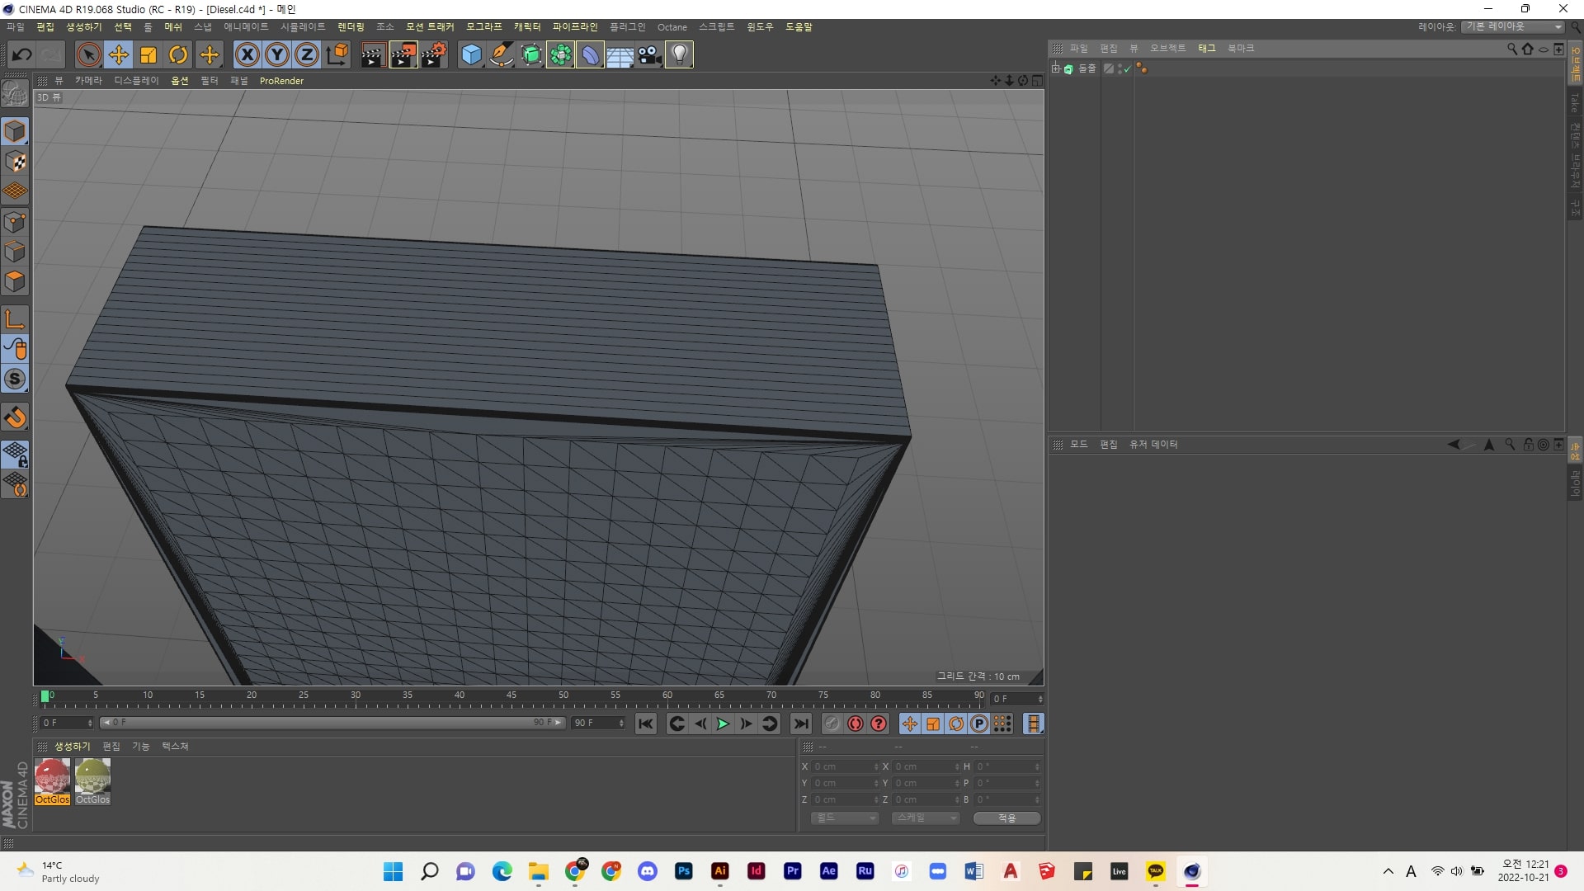Viewport: 1584px width, 891px height.
Task: Activate the Move tool in top toolbar
Action: pyautogui.click(x=119, y=55)
